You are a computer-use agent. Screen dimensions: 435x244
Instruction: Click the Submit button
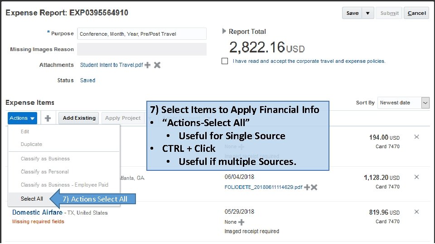click(389, 13)
